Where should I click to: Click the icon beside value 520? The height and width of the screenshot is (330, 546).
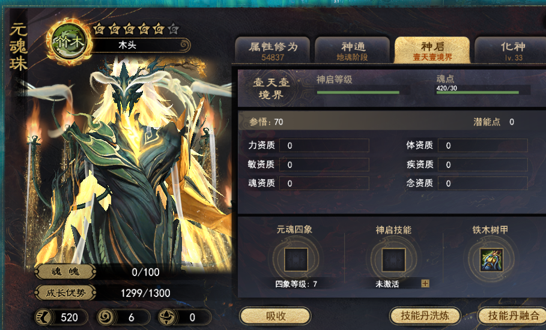44,317
